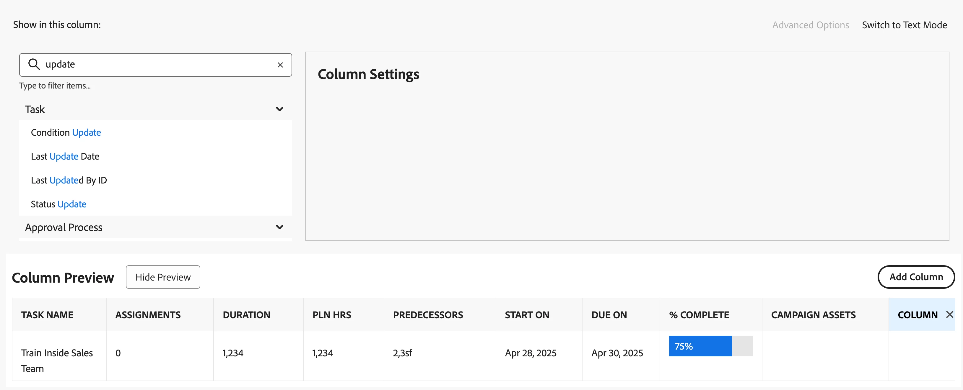Viewport: 963px width, 390px height.
Task: Select the % COMPLETE column header
Action: tap(699, 314)
